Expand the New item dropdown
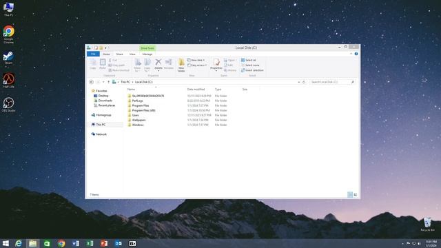The image size is (441, 248). [204, 60]
